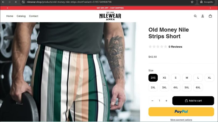Click the site information icon in address bar

click(23, 2)
